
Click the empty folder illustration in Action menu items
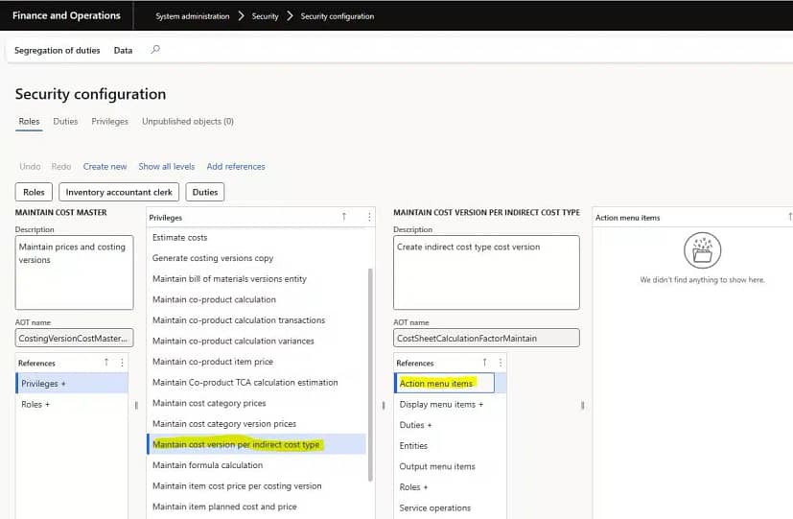click(x=702, y=250)
